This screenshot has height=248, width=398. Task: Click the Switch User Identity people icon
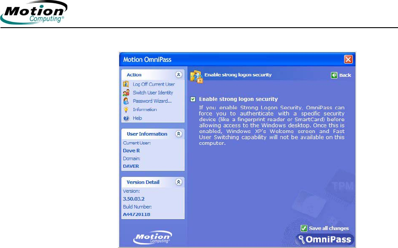point(126,93)
